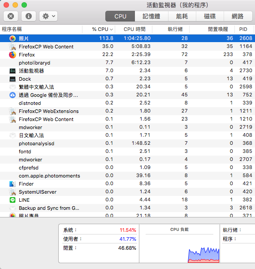The height and width of the screenshot is (269, 255).
Task: Click LINE thread count 18
Action: tap(185, 200)
